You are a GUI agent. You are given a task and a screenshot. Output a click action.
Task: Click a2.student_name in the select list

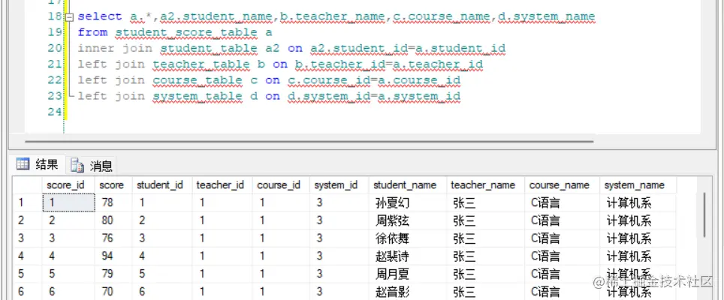point(216,16)
